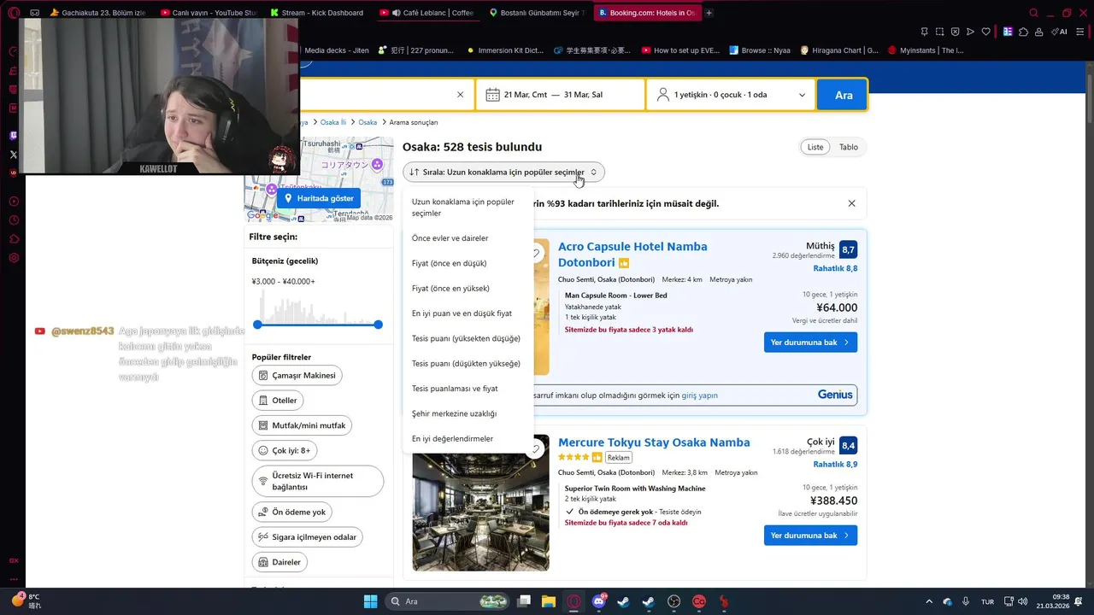Screen dimensions: 1094x615
Task: Open new browser tab plus button
Action: pyautogui.click(x=709, y=13)
